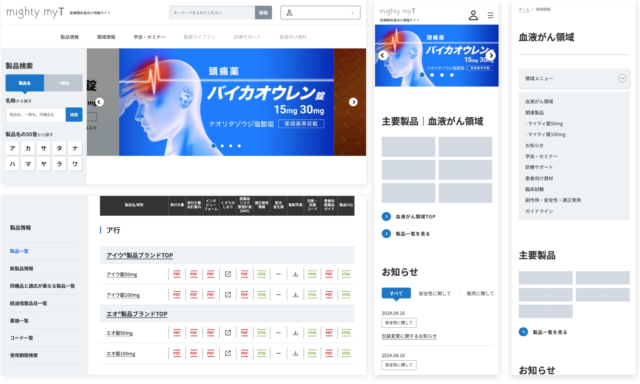Open 領域情報 in the main navigation
This screenshot has height=384, width=640.
pyautogui.click(x=106, y=37)
